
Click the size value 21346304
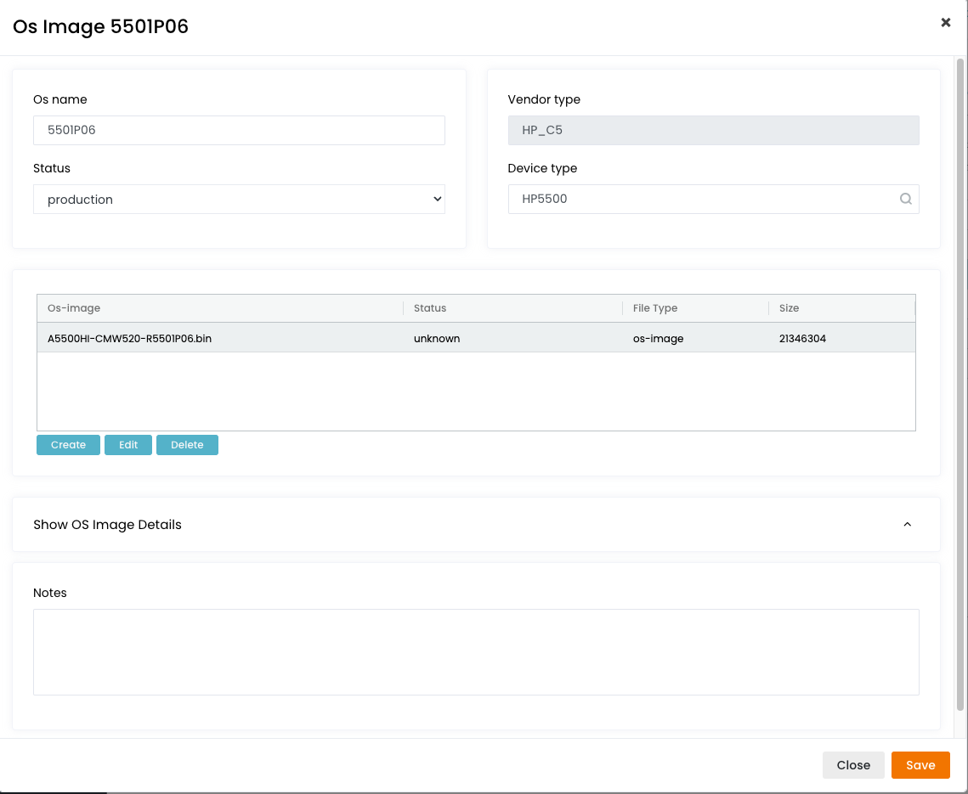[802, 338]
